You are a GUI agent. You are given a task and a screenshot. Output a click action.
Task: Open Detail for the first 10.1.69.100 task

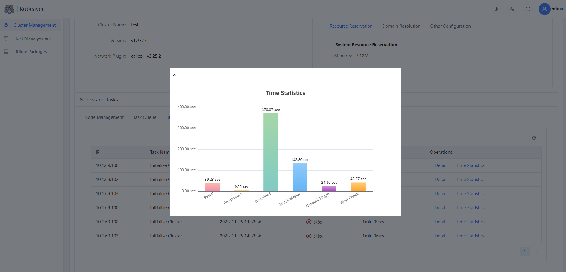click(440, 165)
